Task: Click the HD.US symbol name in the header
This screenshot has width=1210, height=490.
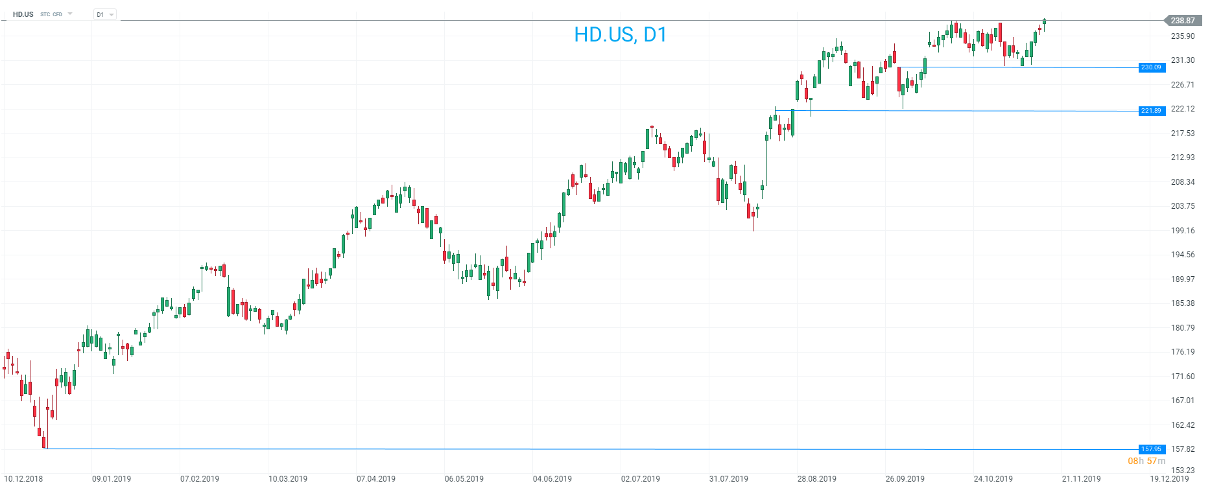Action: click(x=23, y=14)
